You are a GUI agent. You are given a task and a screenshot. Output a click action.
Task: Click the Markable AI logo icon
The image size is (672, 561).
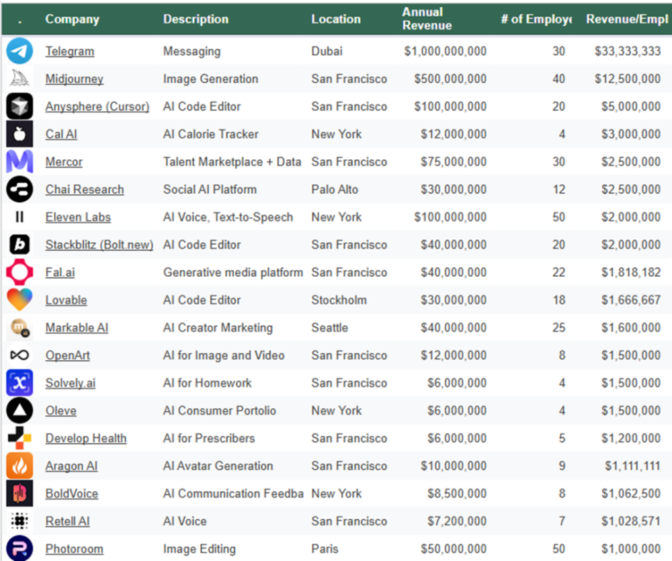[19, 327]
